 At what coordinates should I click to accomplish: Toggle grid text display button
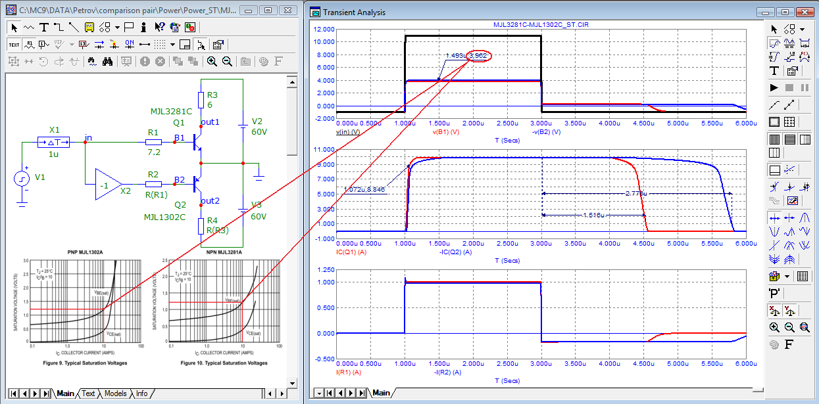pos(14,44)
